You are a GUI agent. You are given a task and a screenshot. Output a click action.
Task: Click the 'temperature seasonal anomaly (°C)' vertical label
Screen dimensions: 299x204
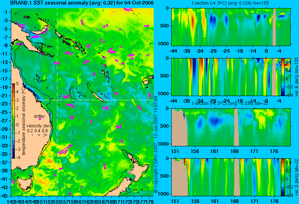pos(24,120)
